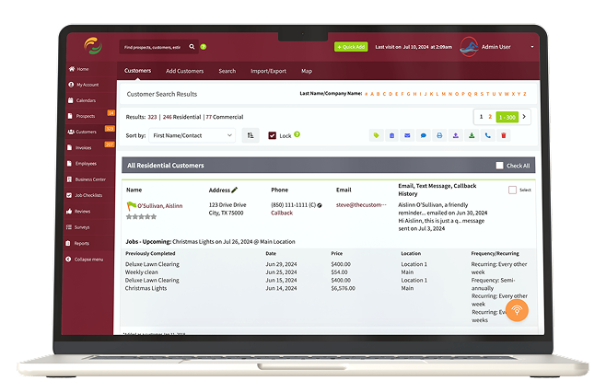Click the red trash delete icon
The image size is (606, 381).
click(503, 135)
